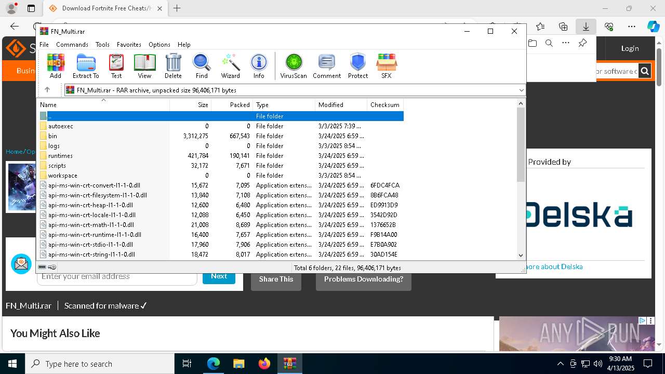Open Firefox from taskbar
665x374 pixels.
coord(264,364)
